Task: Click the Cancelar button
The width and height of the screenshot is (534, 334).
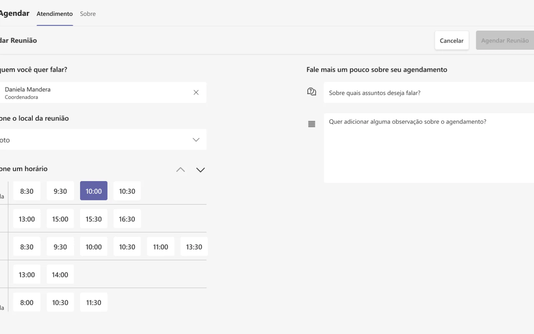Action: pyautogui.click(x=452, y=40)
